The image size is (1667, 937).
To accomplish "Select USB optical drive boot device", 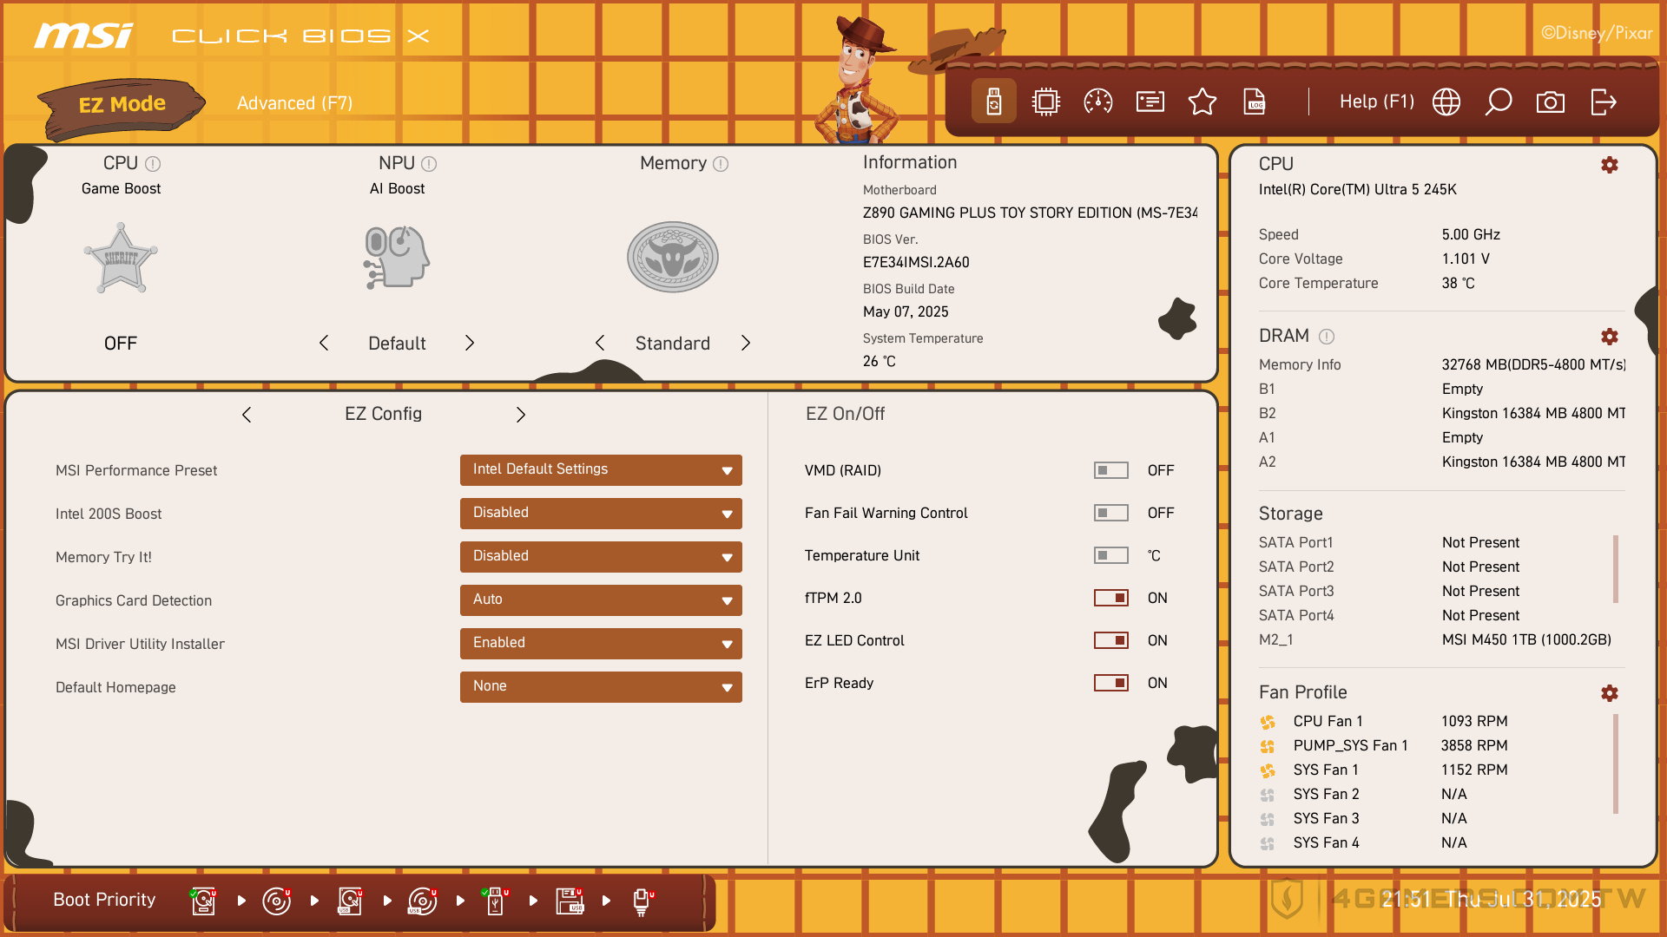I will click(x=423, y=901).
